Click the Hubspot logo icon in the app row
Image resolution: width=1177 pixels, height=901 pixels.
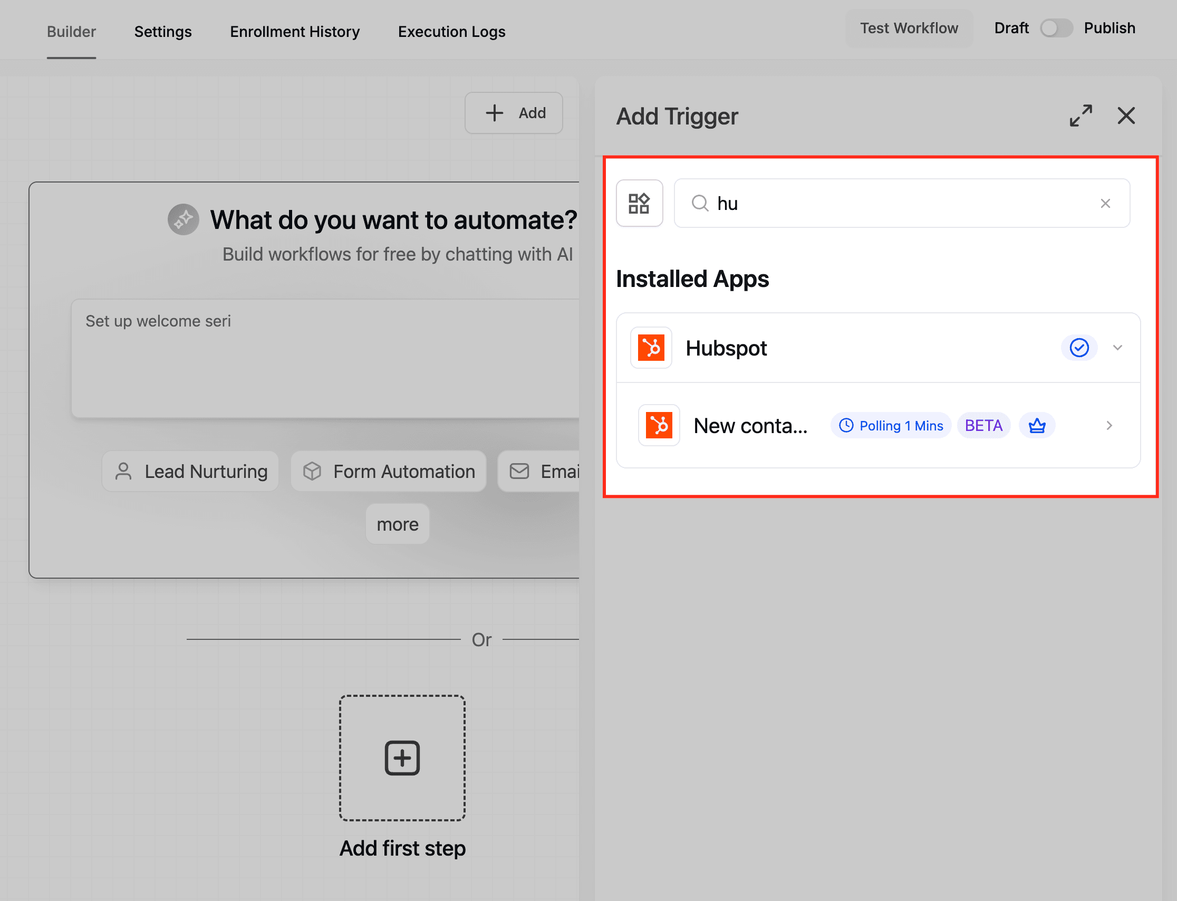[651, 348]
